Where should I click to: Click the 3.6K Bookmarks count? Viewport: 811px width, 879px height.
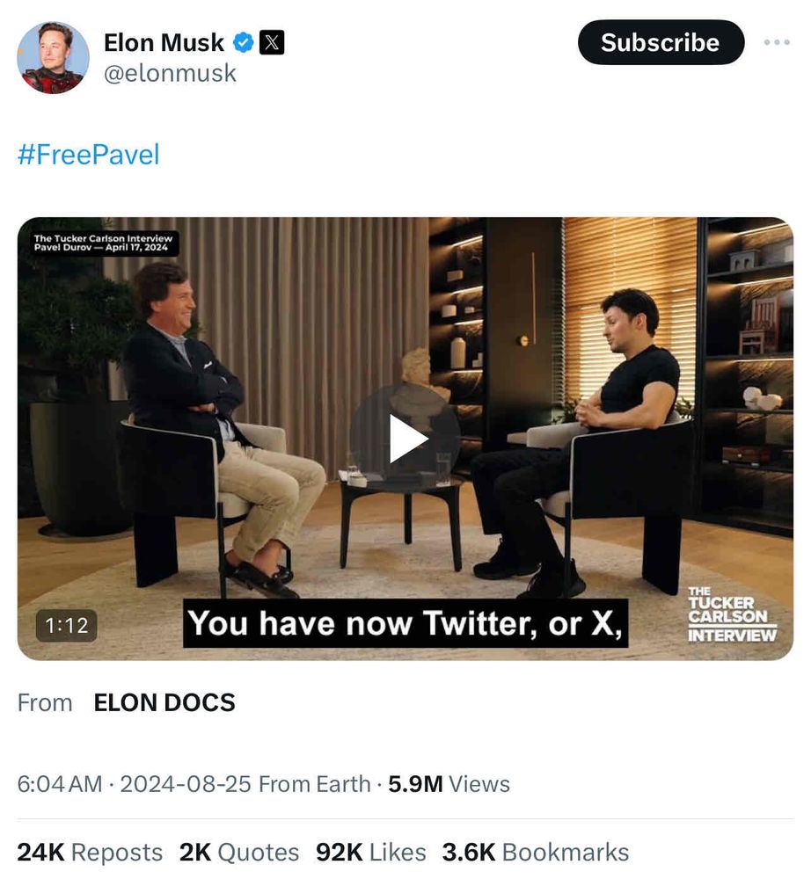(535, 852)
